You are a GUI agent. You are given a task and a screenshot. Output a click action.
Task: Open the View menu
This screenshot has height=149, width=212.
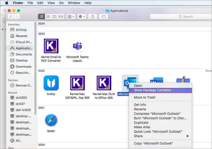point(51,3)
